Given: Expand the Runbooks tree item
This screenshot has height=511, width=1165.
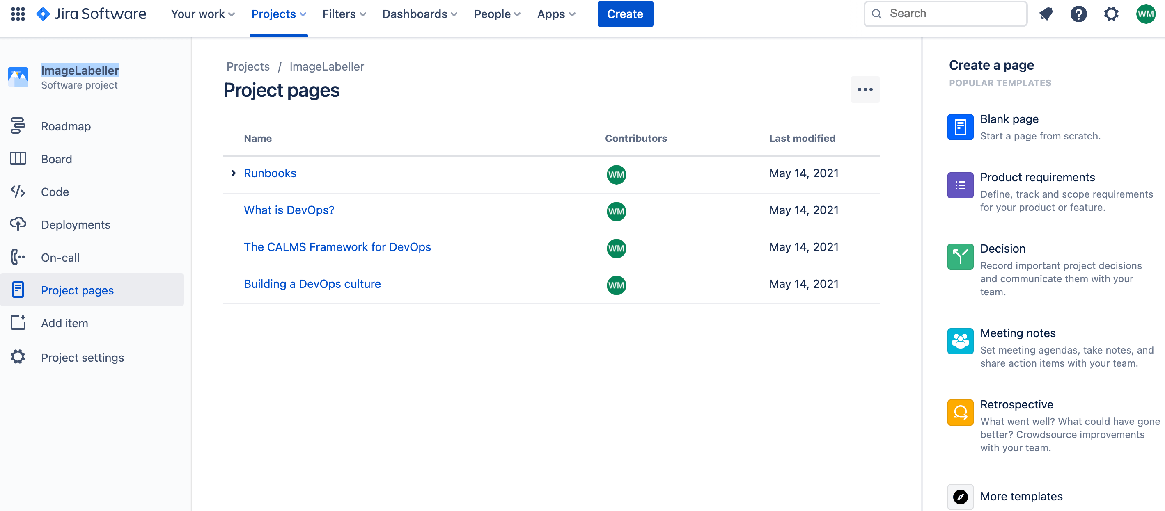Looking at the screenshot, I should click(233, 173).
